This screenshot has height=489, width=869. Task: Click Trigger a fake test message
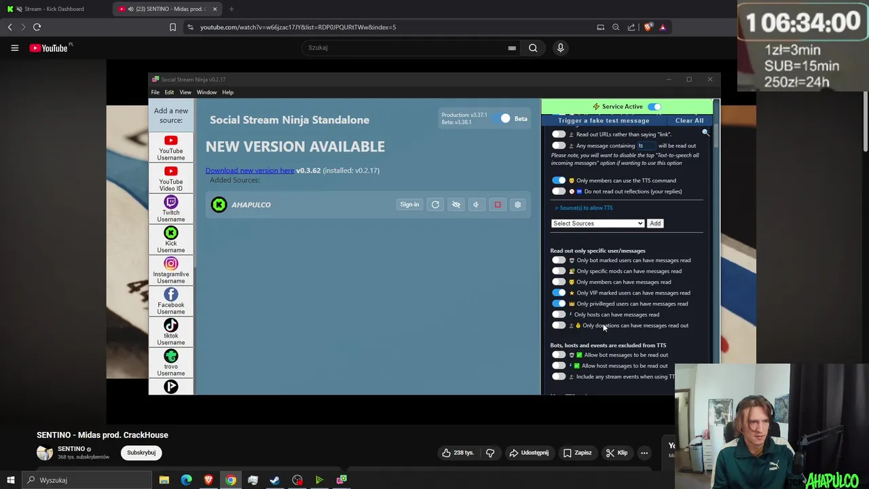(x=604, y=121)
